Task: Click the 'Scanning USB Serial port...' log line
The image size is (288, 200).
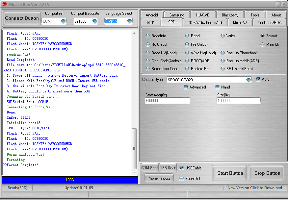Action: (x=33, y=96)
